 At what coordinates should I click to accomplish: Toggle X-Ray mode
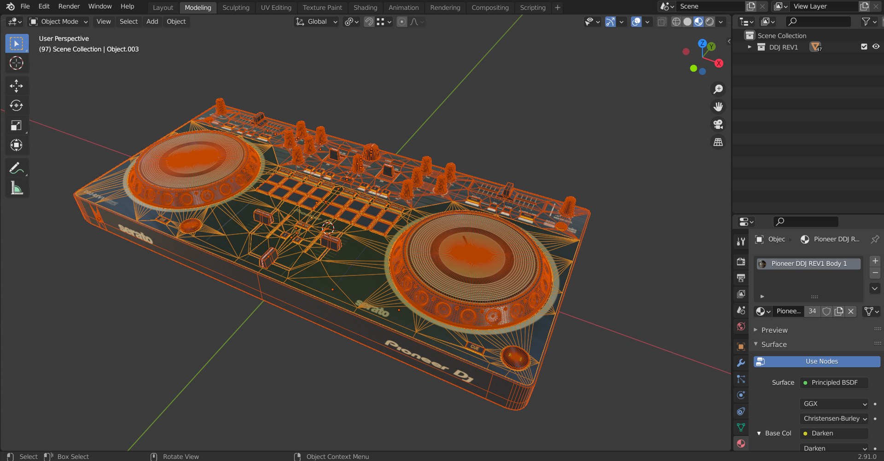662,22
